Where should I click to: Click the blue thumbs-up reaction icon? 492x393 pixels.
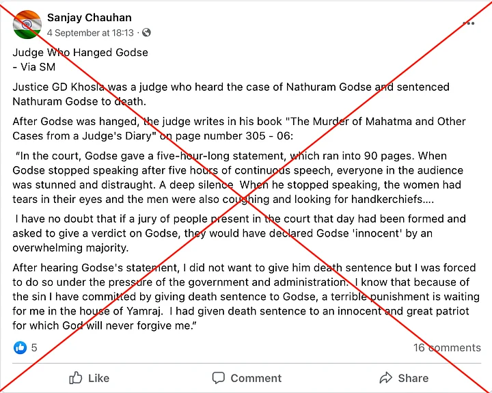pos(20,348)
